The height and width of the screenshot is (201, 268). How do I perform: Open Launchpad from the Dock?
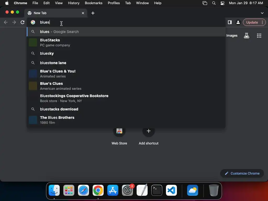tap(69, 190)
